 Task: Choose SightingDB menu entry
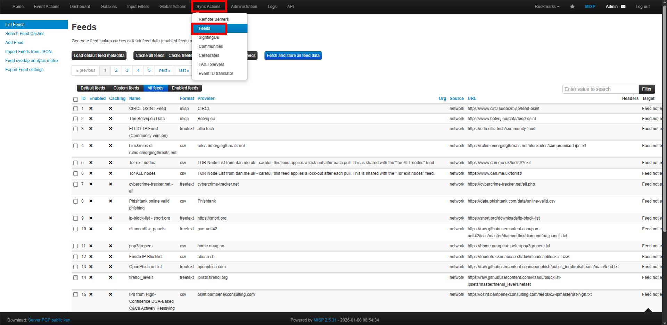click(220, 37)
